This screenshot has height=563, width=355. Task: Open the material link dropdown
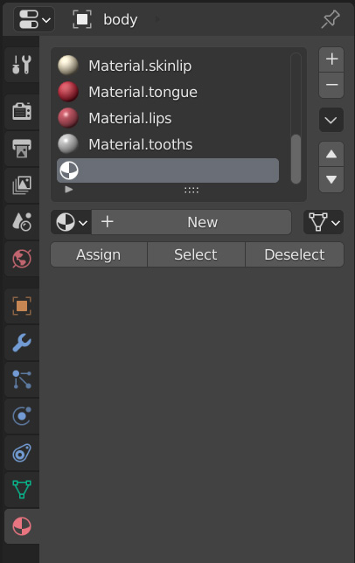(x=324, y=222)
